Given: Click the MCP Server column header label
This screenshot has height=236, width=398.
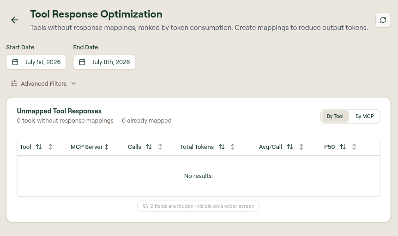Looking at the screenshot, I should pyautogui.click(x=86, y=147).
